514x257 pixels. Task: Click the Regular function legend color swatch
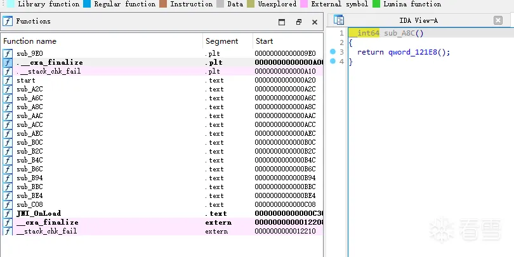pos(87,4)
